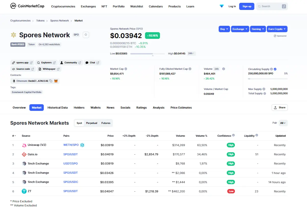307x211 pixels.
Task: Click the verified circulating supply badge
Action: tap(275, 69)
